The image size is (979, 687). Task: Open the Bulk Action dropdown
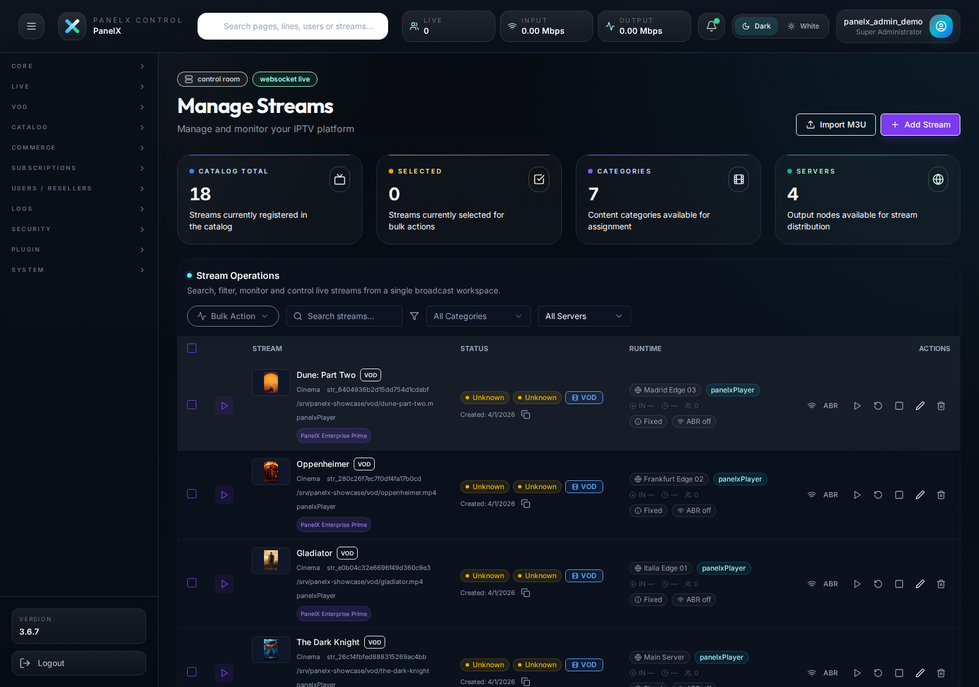pyautogui.click(x=233, y=316)
